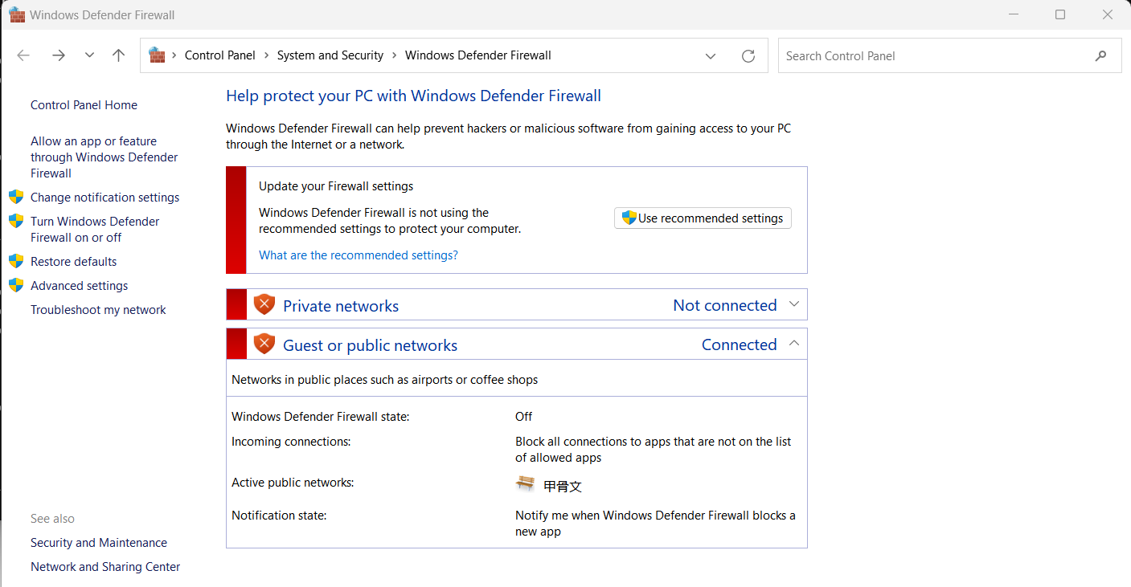
Task: Close the Windows Defender Firewall window
Action: (x=1108, y=14)
